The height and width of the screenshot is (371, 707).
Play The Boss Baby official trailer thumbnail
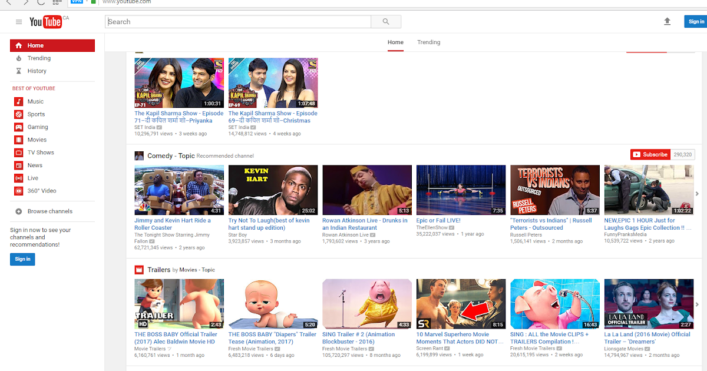pos(179,303)
